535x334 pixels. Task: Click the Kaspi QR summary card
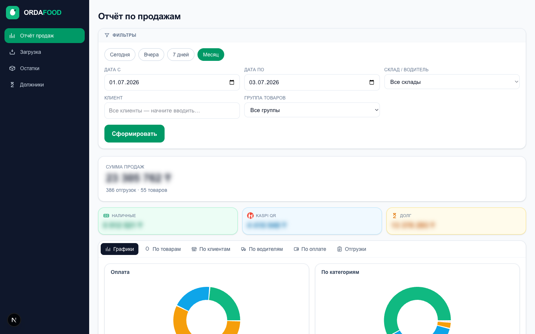(x=312, y=221)
